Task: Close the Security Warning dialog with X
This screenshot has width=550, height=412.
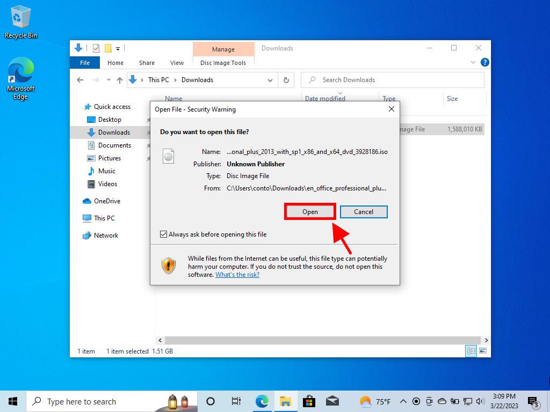Action: pos(392,109)
